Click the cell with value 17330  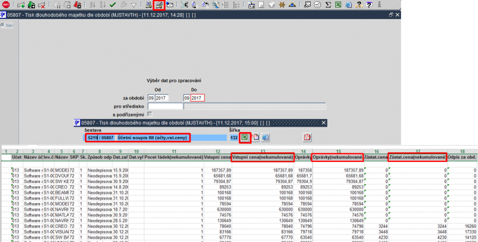pos(462,232)
